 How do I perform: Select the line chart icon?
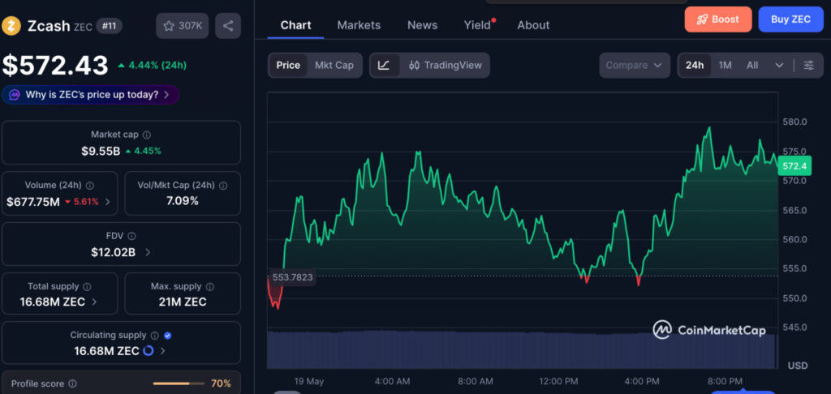point(384,65)
